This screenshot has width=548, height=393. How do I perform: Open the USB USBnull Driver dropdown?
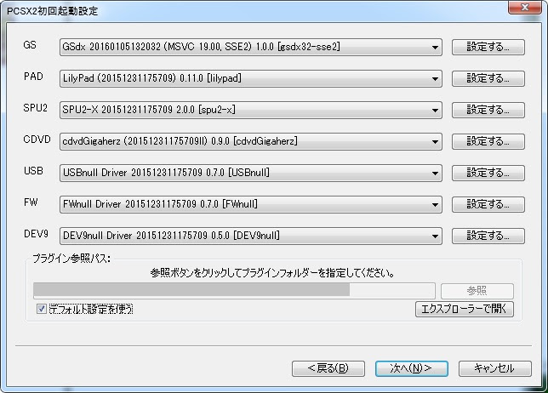click(x=250, y=173)
